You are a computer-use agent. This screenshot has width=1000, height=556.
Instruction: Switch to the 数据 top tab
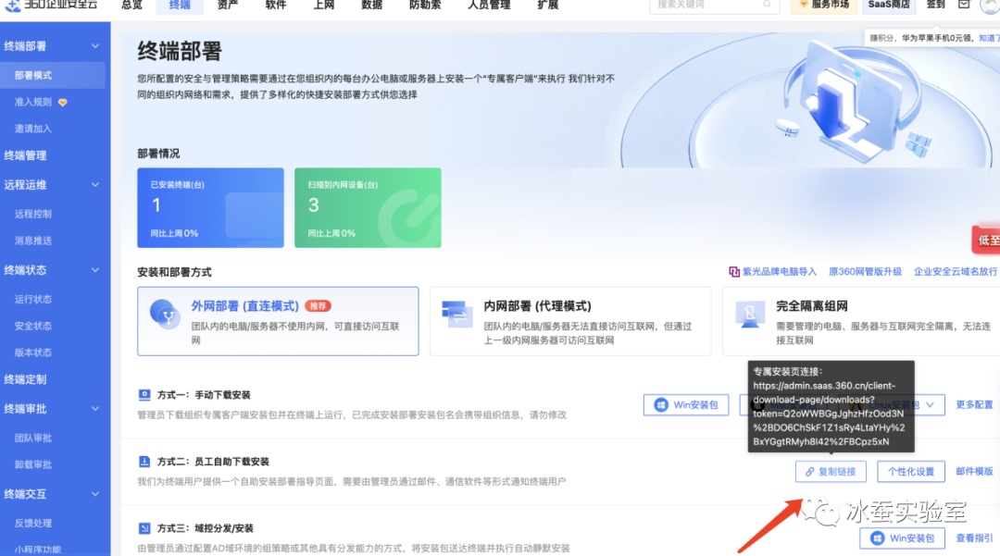point(372,6)
